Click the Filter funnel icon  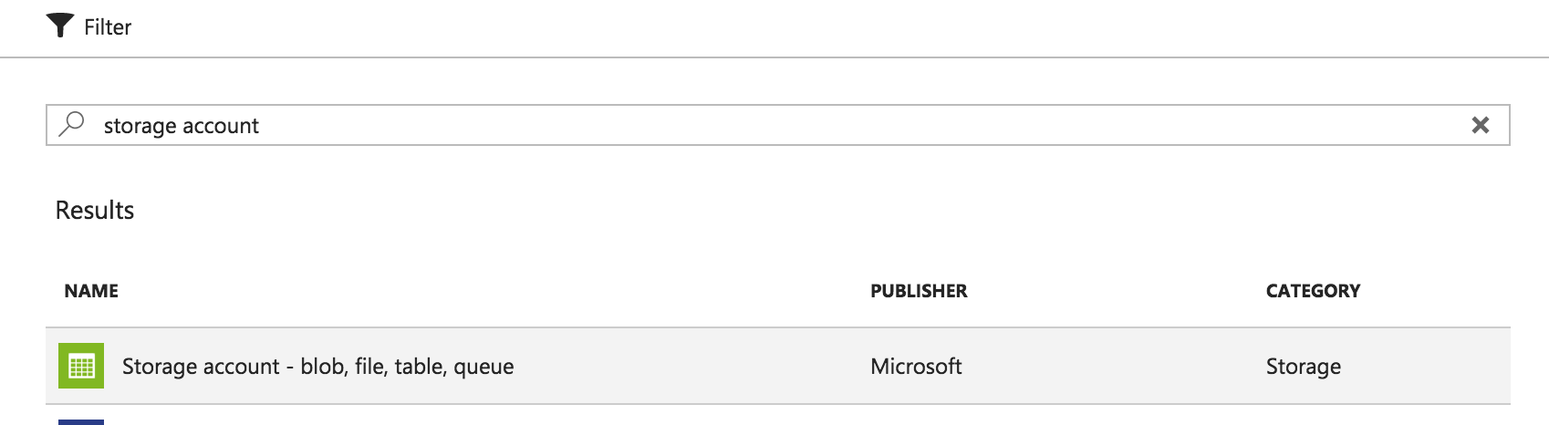coord(59,26)
